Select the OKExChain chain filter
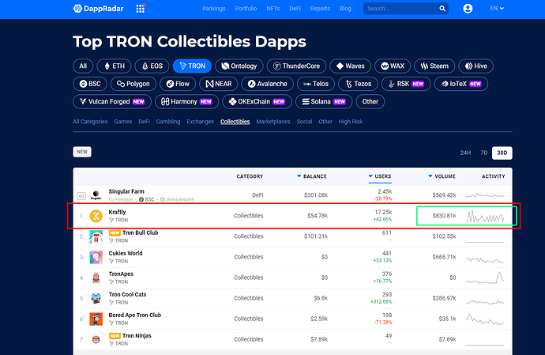Screen dimensions: 545x355 [257, 102]
